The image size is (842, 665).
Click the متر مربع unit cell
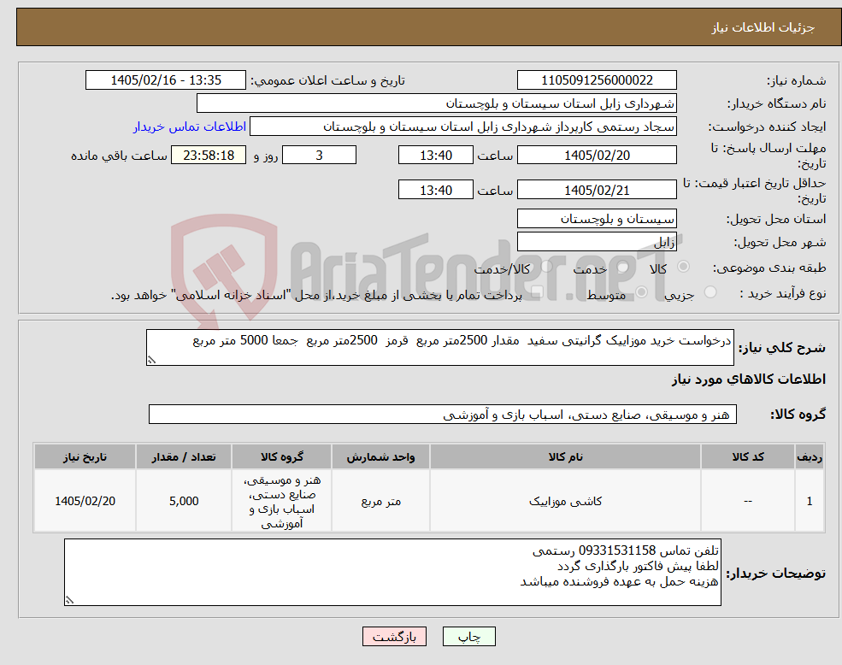click(380, 501)
